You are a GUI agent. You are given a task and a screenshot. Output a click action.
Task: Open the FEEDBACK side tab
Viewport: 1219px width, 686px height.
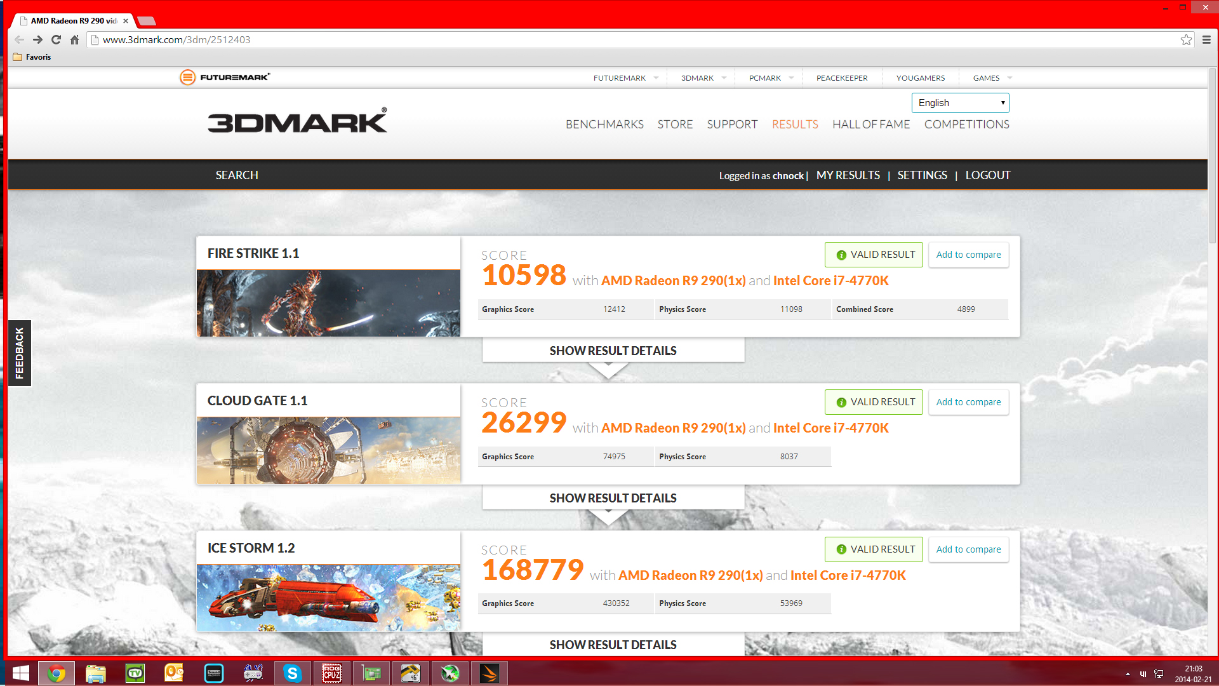tap(19, 353)
